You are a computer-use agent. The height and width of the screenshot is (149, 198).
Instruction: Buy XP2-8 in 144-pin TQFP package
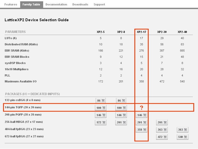(x=121, y=108)
